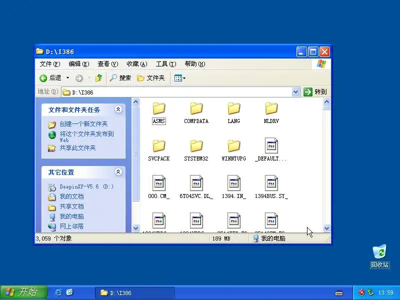Click 3,059 个对象 status text
Viewport: 400px width, 300px height.
pos(53,238)
